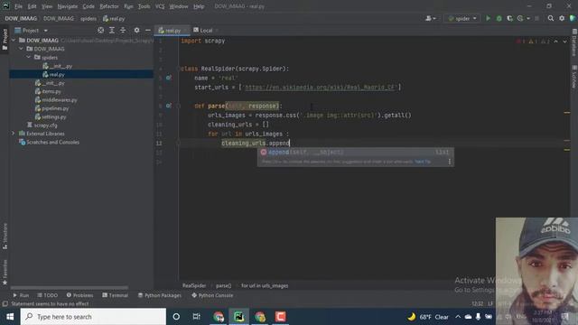
Task: Click the tool windows toggle icon in status bar corner
Action: point(5,304)
